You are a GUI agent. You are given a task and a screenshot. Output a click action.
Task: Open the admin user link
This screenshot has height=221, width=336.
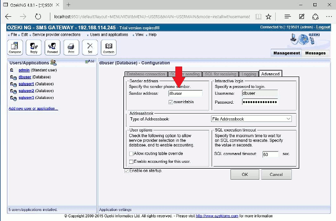(24, 70)
